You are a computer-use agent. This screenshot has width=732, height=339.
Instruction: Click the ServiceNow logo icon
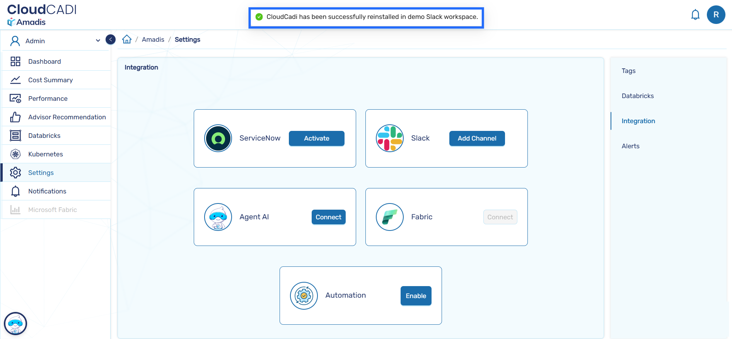tap(218, 138)
